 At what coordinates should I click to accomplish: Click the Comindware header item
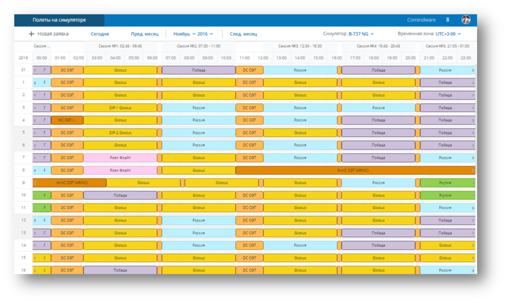pyautogui.click(x=420, y=20)
